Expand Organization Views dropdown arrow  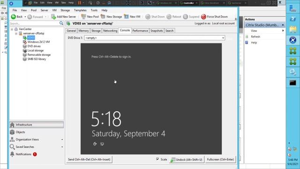tap(62, 140)
